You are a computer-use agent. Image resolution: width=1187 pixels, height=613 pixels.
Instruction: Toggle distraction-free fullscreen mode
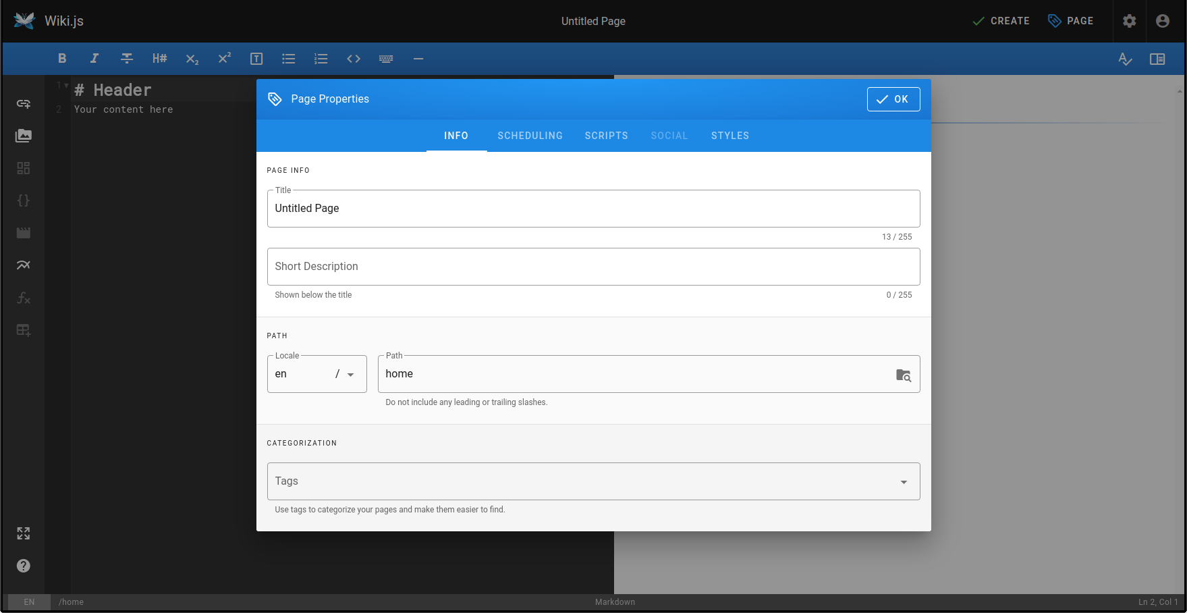pos(24,533)
